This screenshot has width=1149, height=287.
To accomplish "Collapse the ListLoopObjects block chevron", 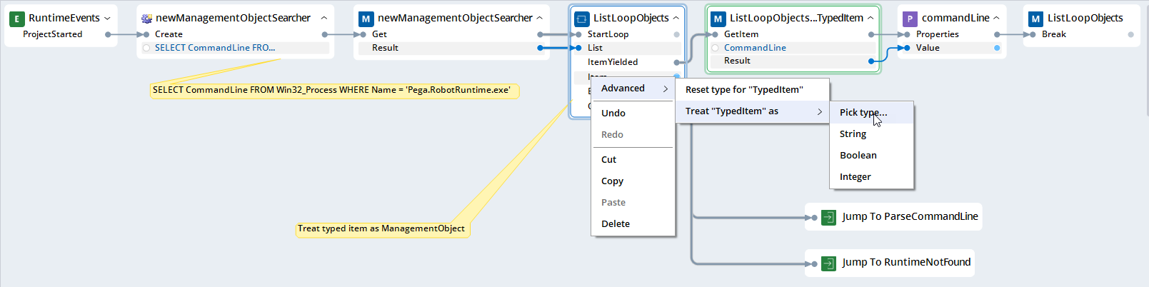I will click(x=676, y=19).
